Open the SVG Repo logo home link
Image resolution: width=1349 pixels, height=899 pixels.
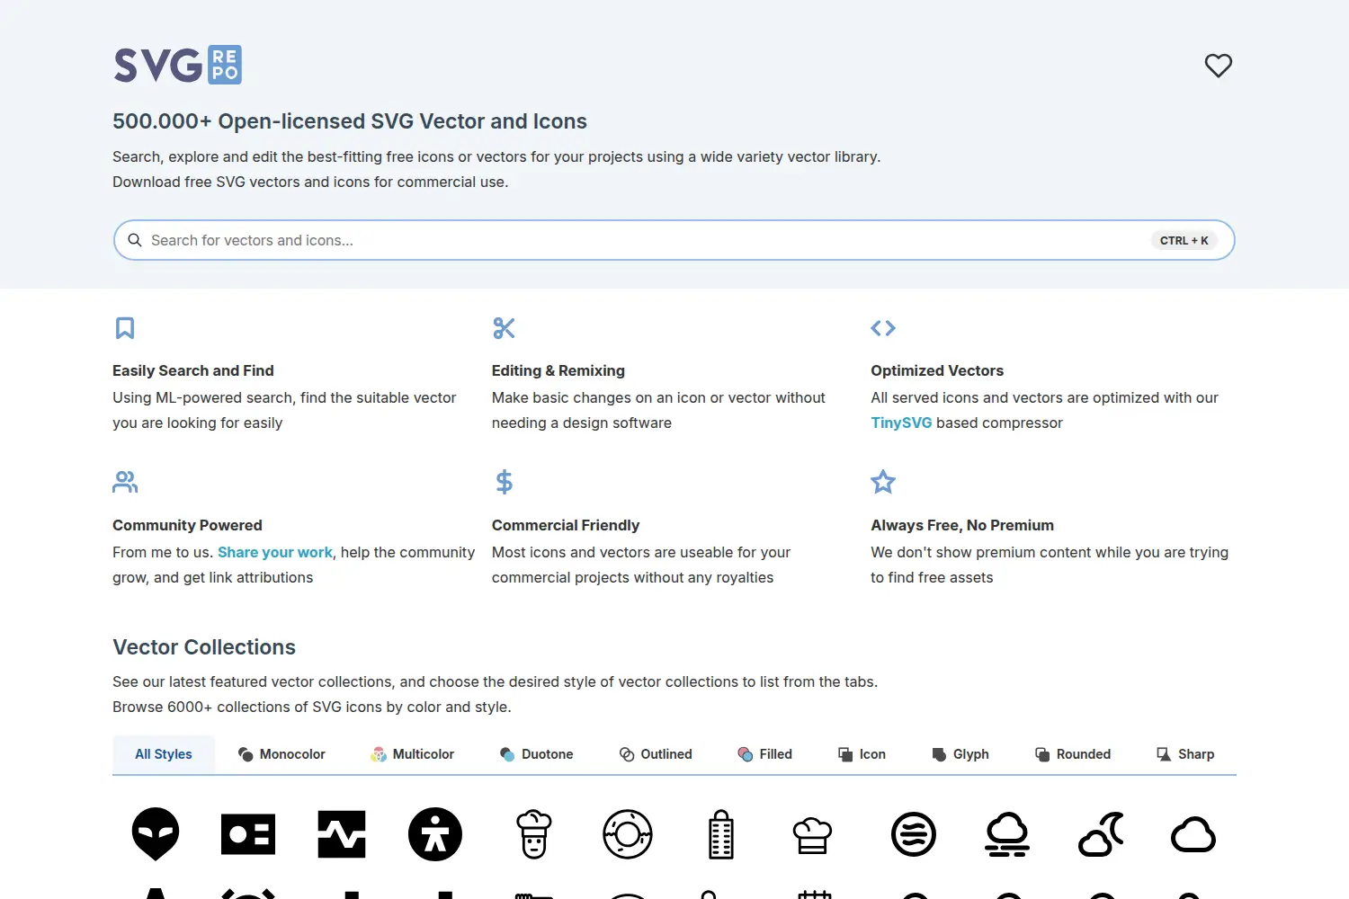[x=178, y=65]
